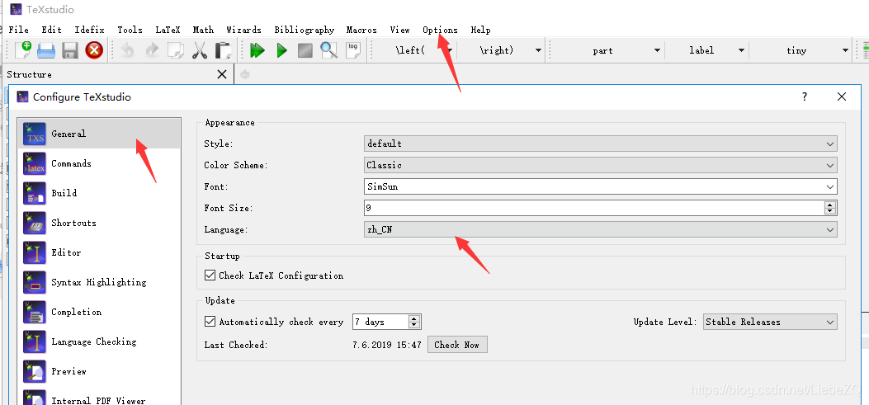Open Build settings category

[99, 193]
